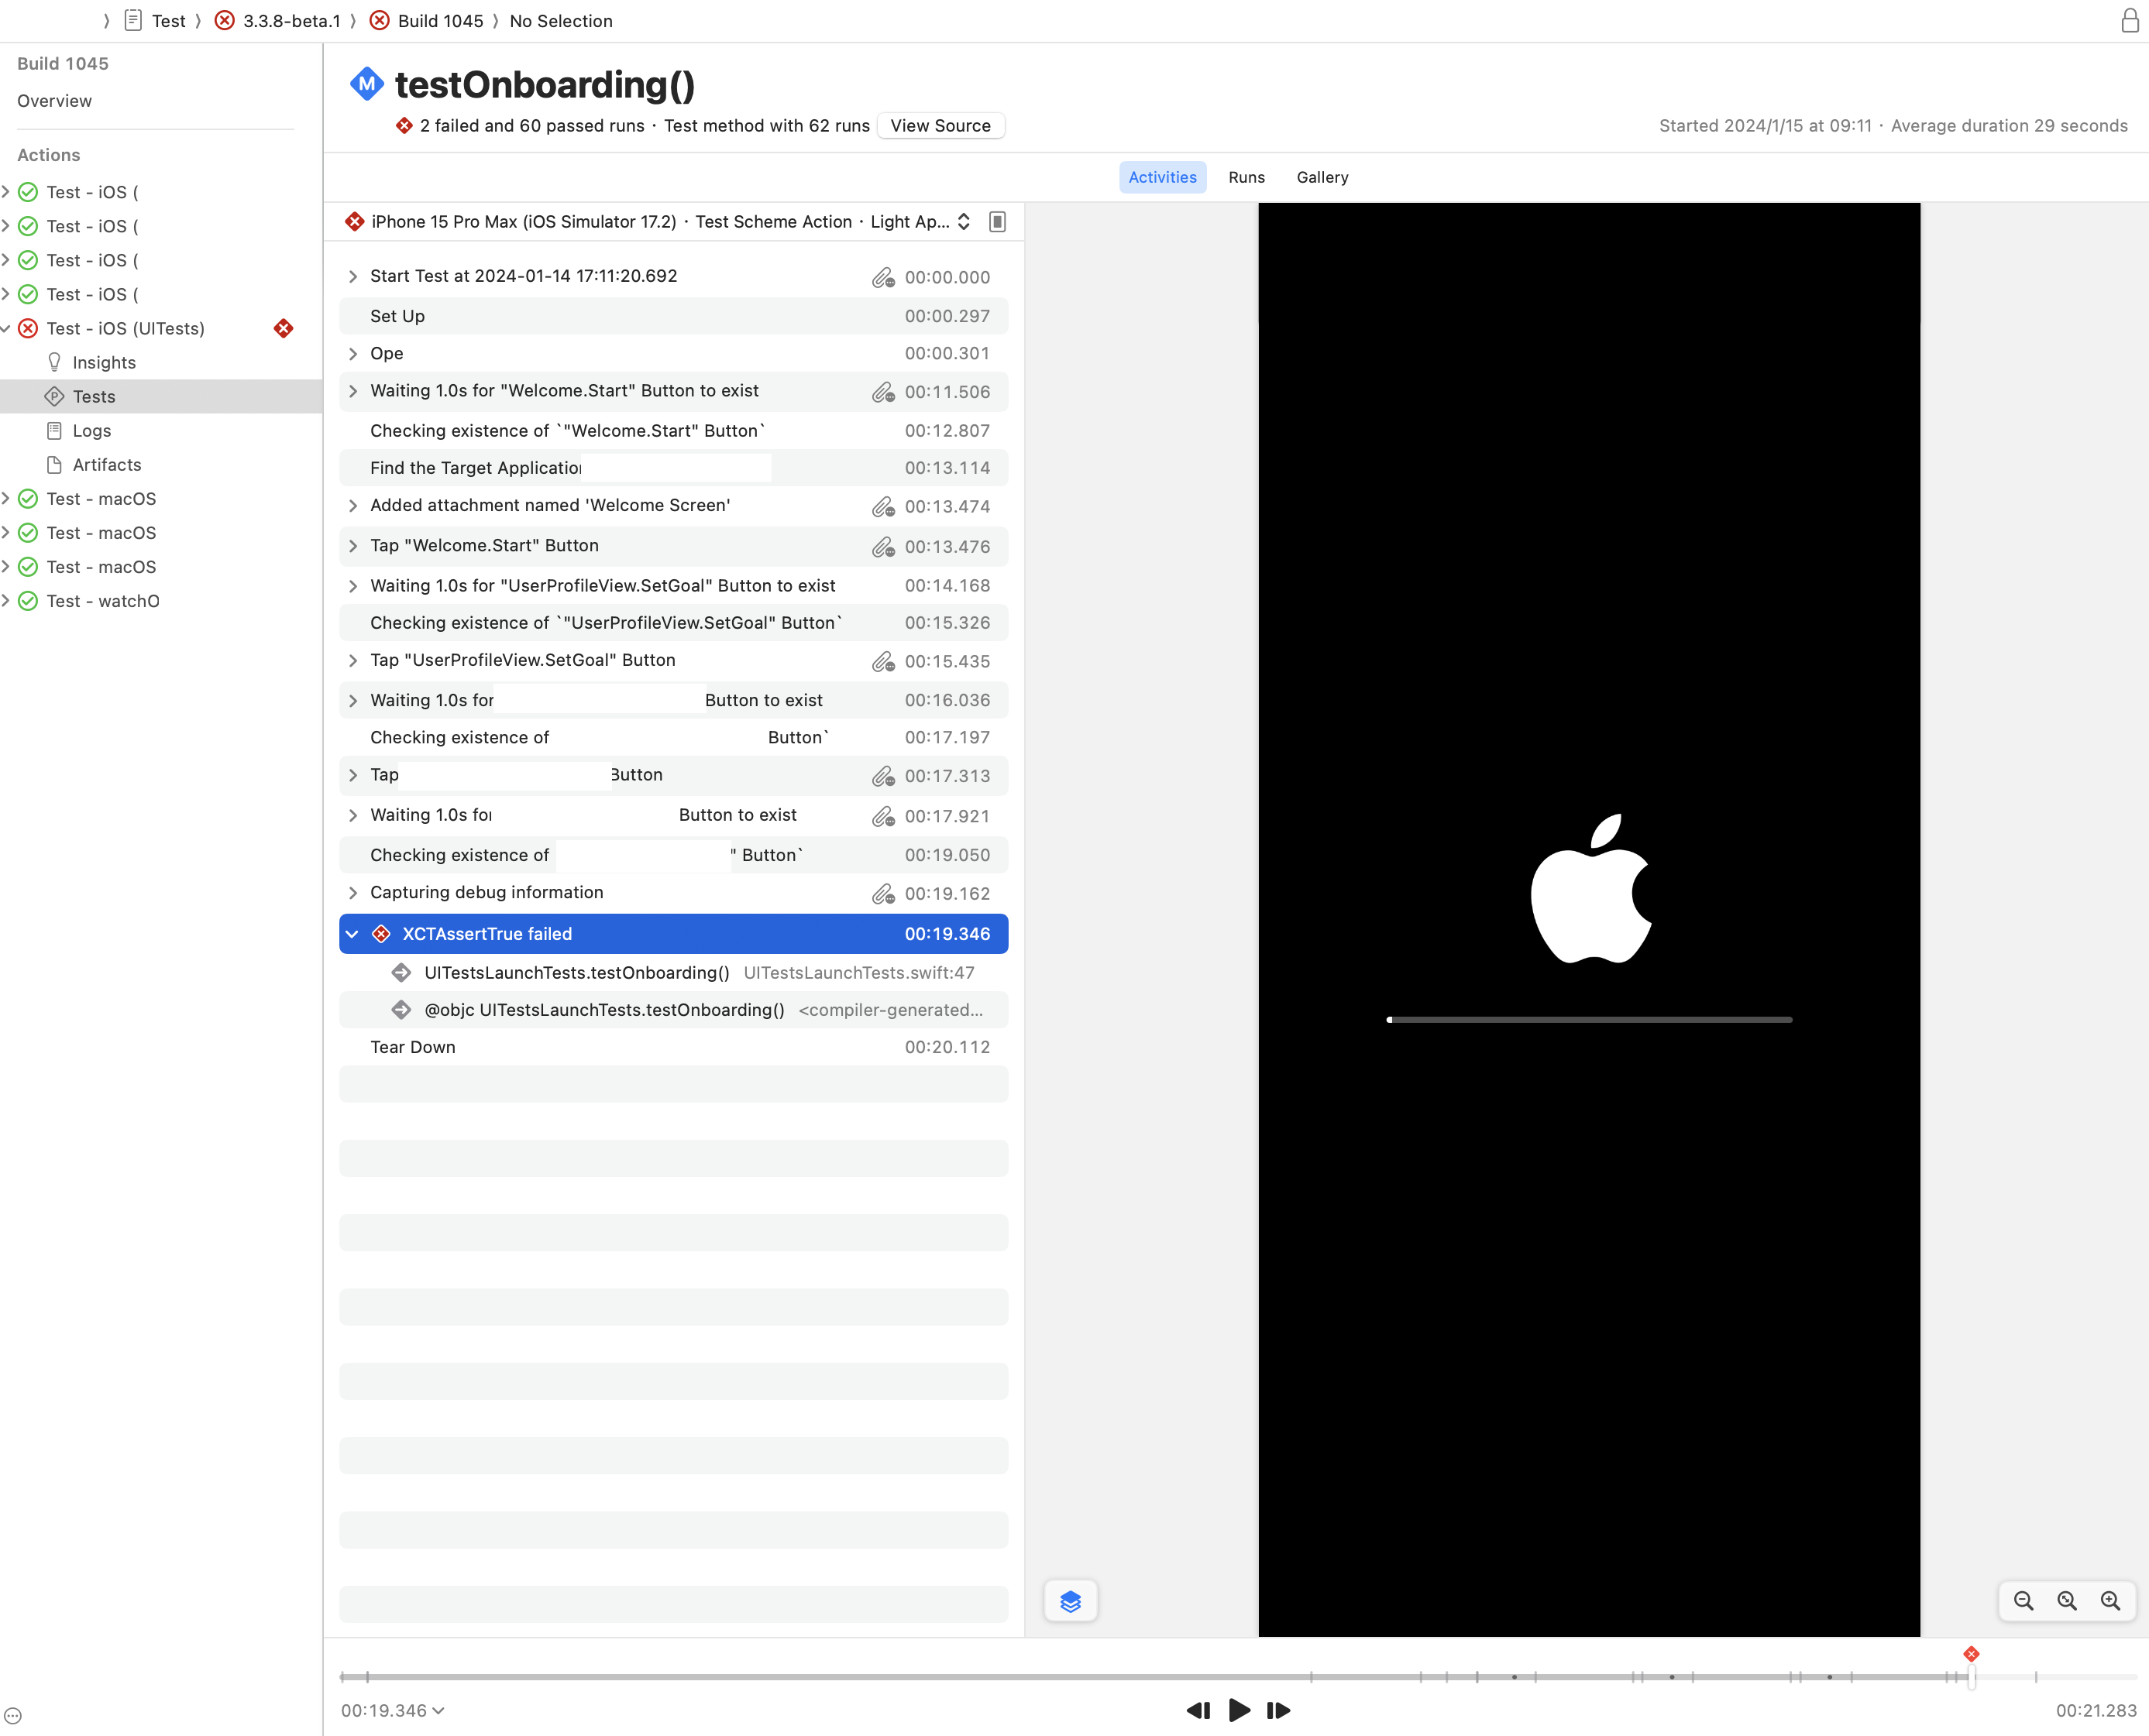The width and height of the screenshot is (2149, 1736).
Task: Switch to the Gallery tab
Action: click(1322, 177)
